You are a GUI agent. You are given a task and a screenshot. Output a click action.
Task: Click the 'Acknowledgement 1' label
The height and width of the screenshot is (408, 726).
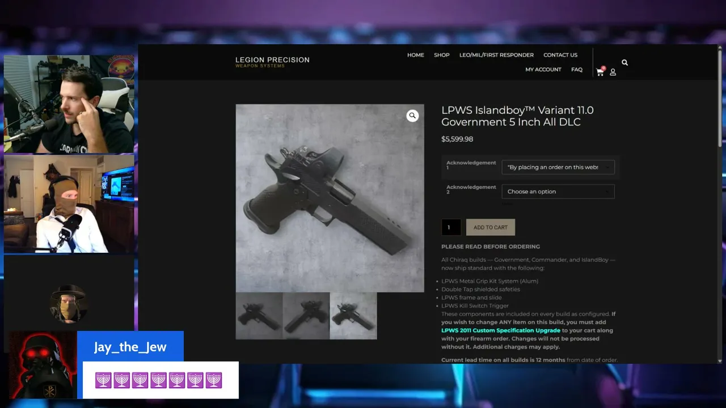coord(471,165)
